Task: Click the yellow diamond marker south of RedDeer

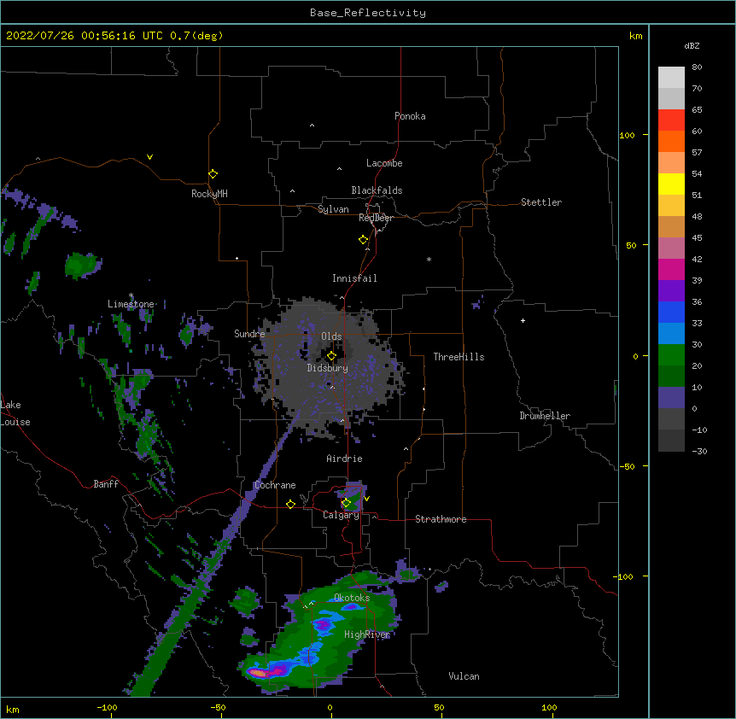Action: coord(364,240)
